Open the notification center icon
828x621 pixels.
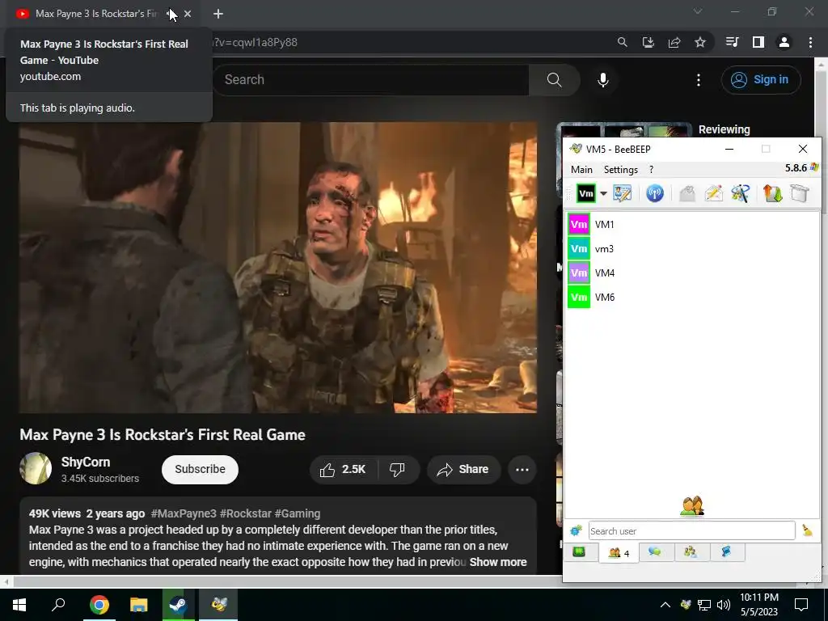(801, 605)
